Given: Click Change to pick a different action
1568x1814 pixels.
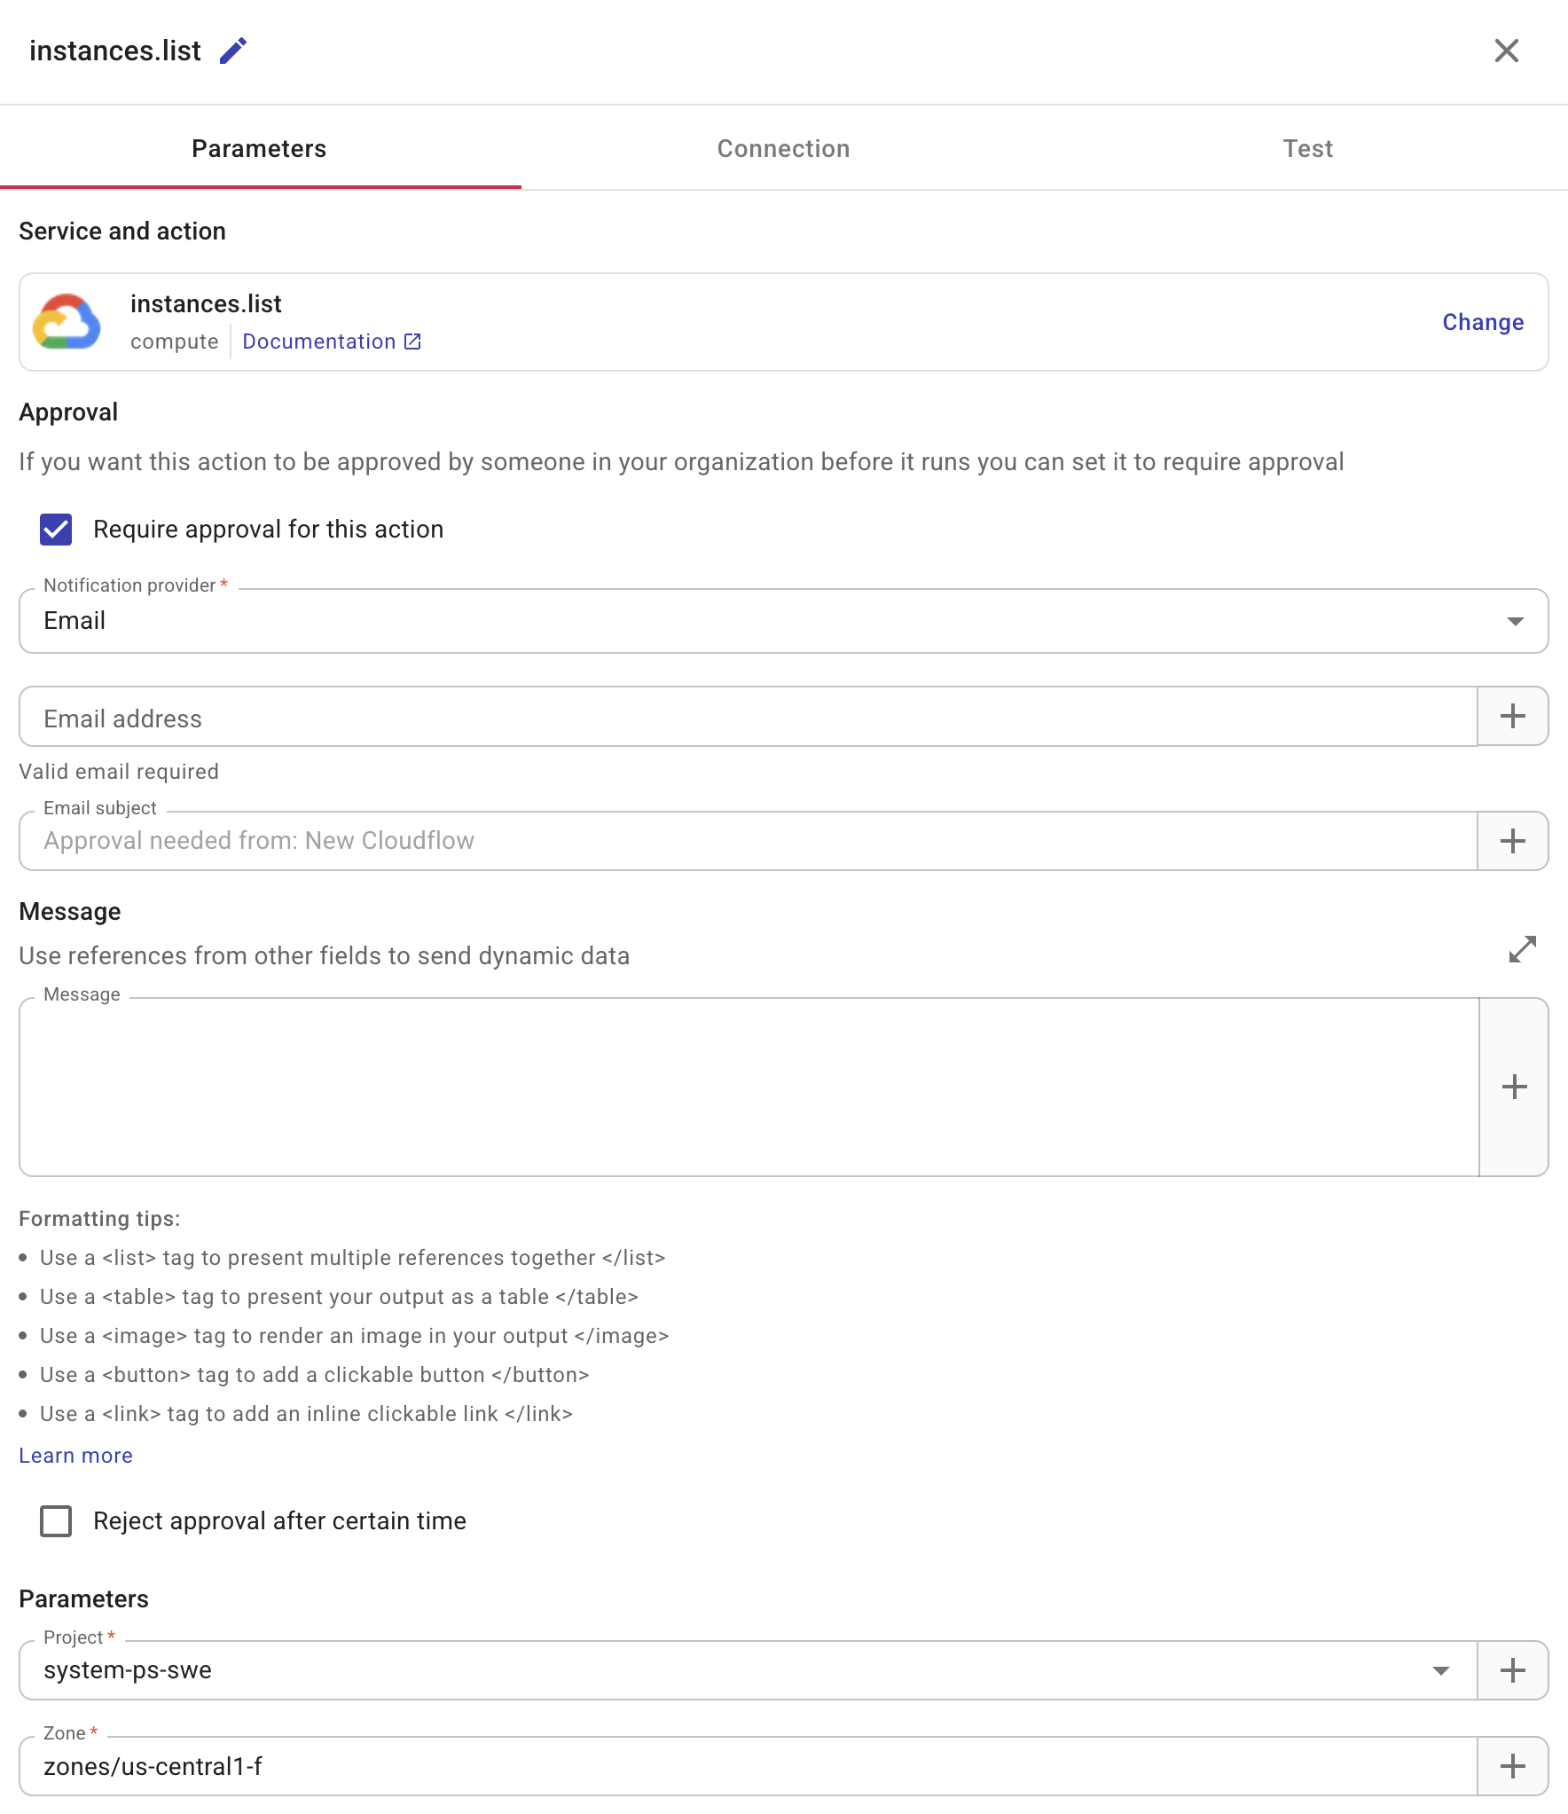Looking at the screenshot, I should click(x=1482, y=322).
